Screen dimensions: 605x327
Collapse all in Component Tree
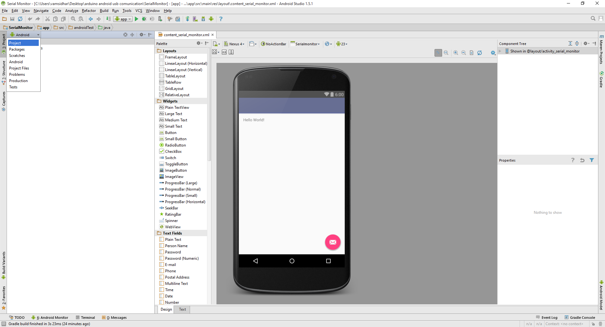(577, 43)
